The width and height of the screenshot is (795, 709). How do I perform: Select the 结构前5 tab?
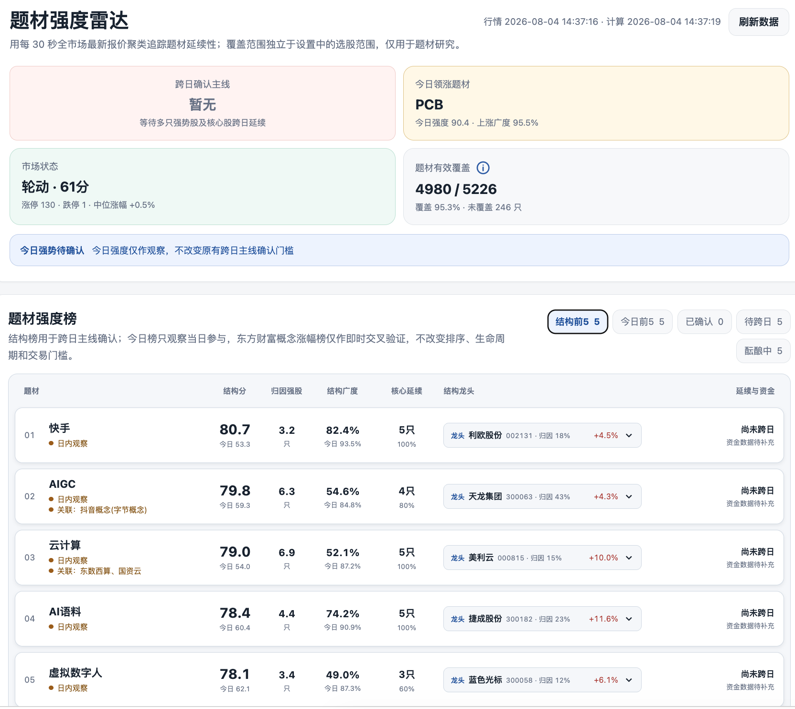point(578,322)
